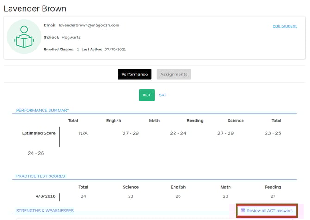Open the Edit Student link
Screen dimensions: 310x220
(285, 26)
